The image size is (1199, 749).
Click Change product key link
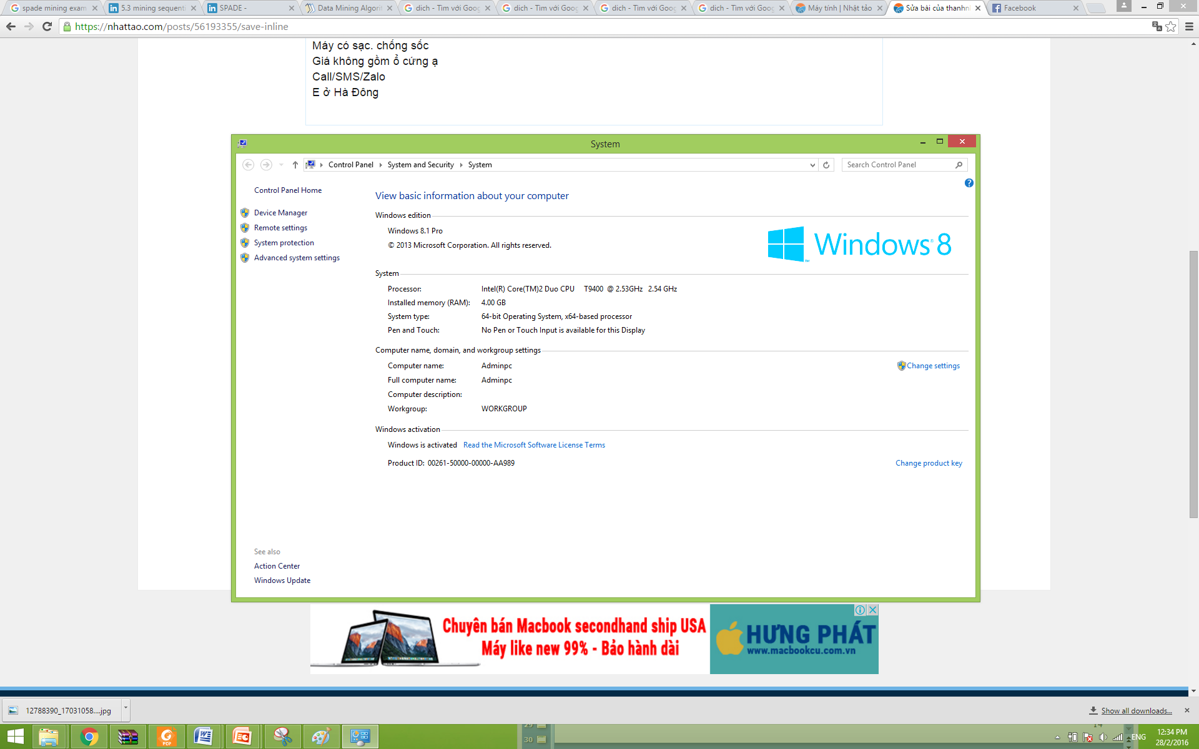929,463
